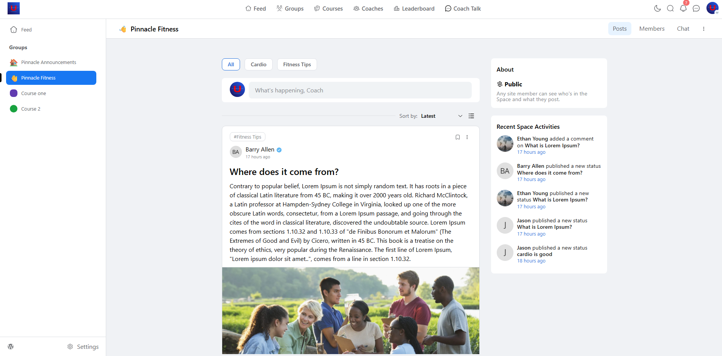Open post options three-dot menu
Viewport: 722px width, 356px height.
click(467, 137)
